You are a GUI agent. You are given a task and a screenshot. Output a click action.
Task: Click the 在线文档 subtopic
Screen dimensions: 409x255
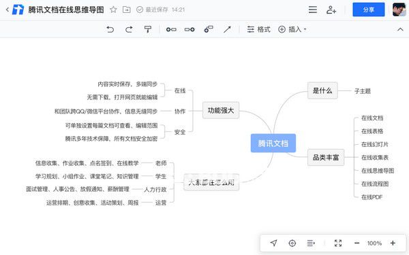tap(372, 118)
